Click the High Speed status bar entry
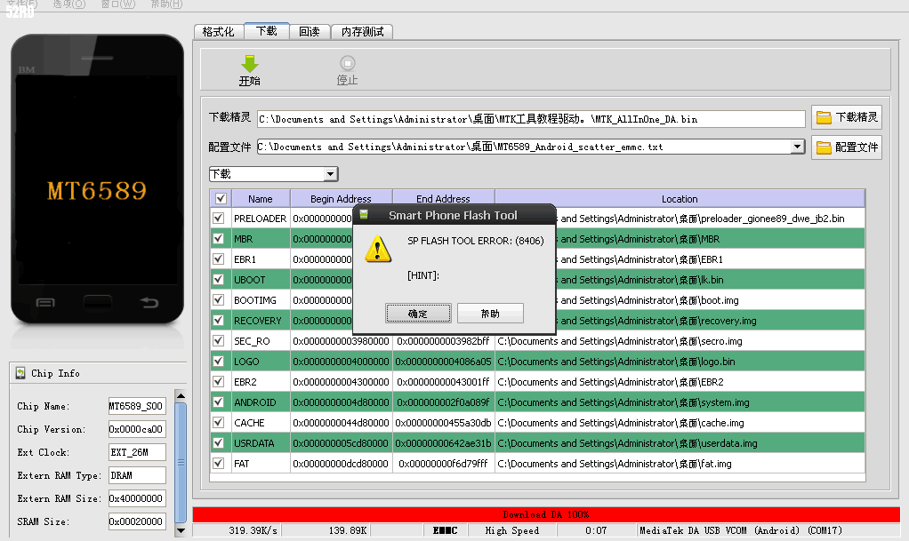 coord(512,530)
